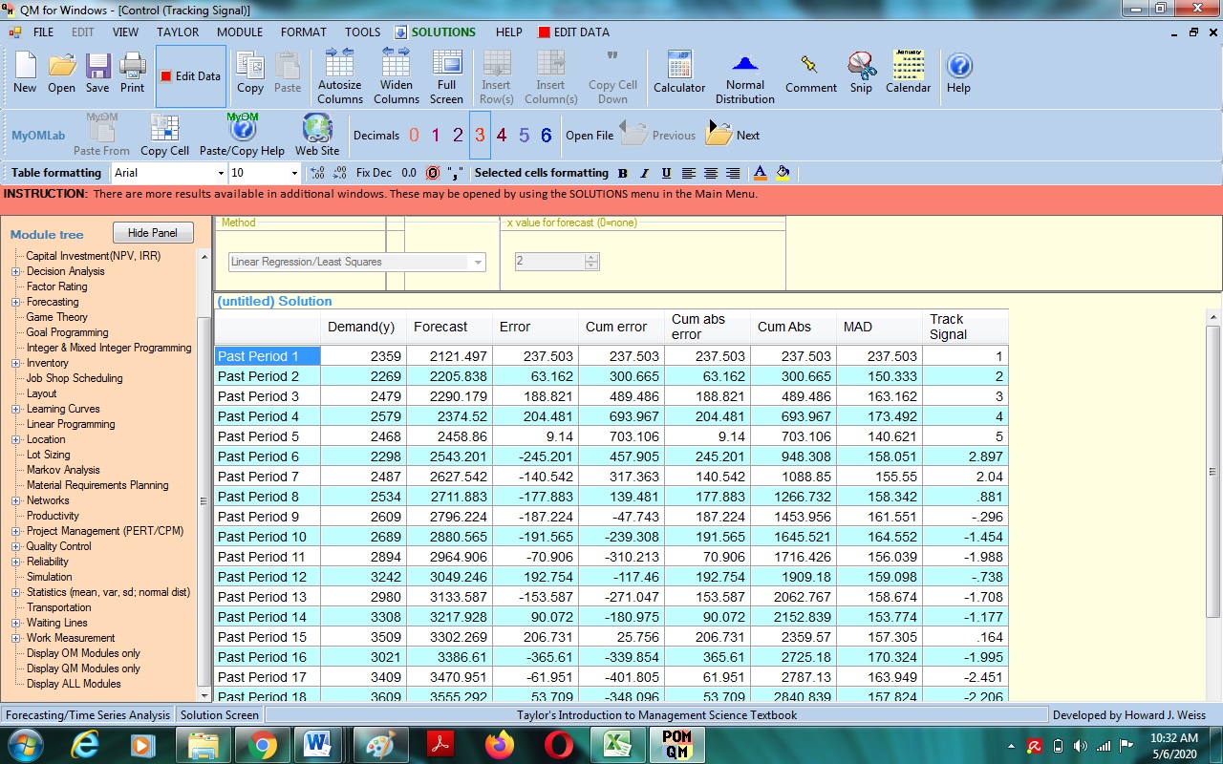Set decimals to 2
Viewport: 1223px width, 764px height.
coord(458,136)
